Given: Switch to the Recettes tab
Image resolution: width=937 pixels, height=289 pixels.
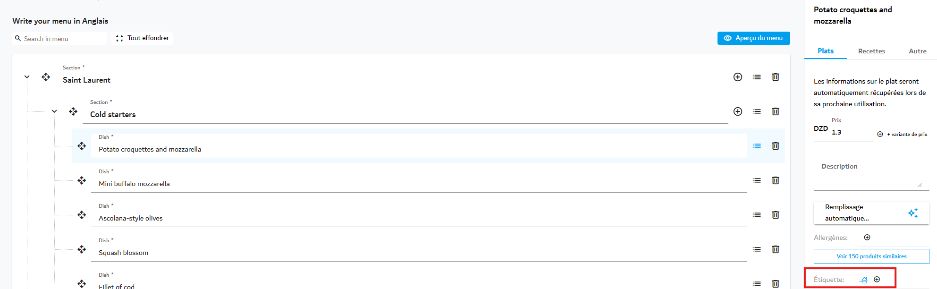Looking at the screenshot, I should (871, 51).
